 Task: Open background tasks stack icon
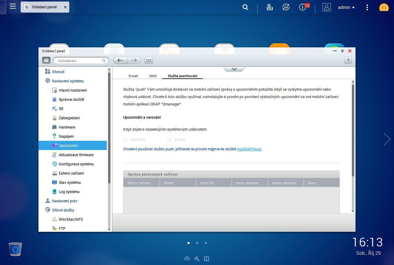coord(270,7)
